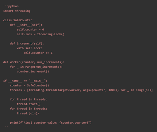This screenshot has height=132, width=157.
Task: Click the 'def increment(self):' definition
Action: point(27,43)
